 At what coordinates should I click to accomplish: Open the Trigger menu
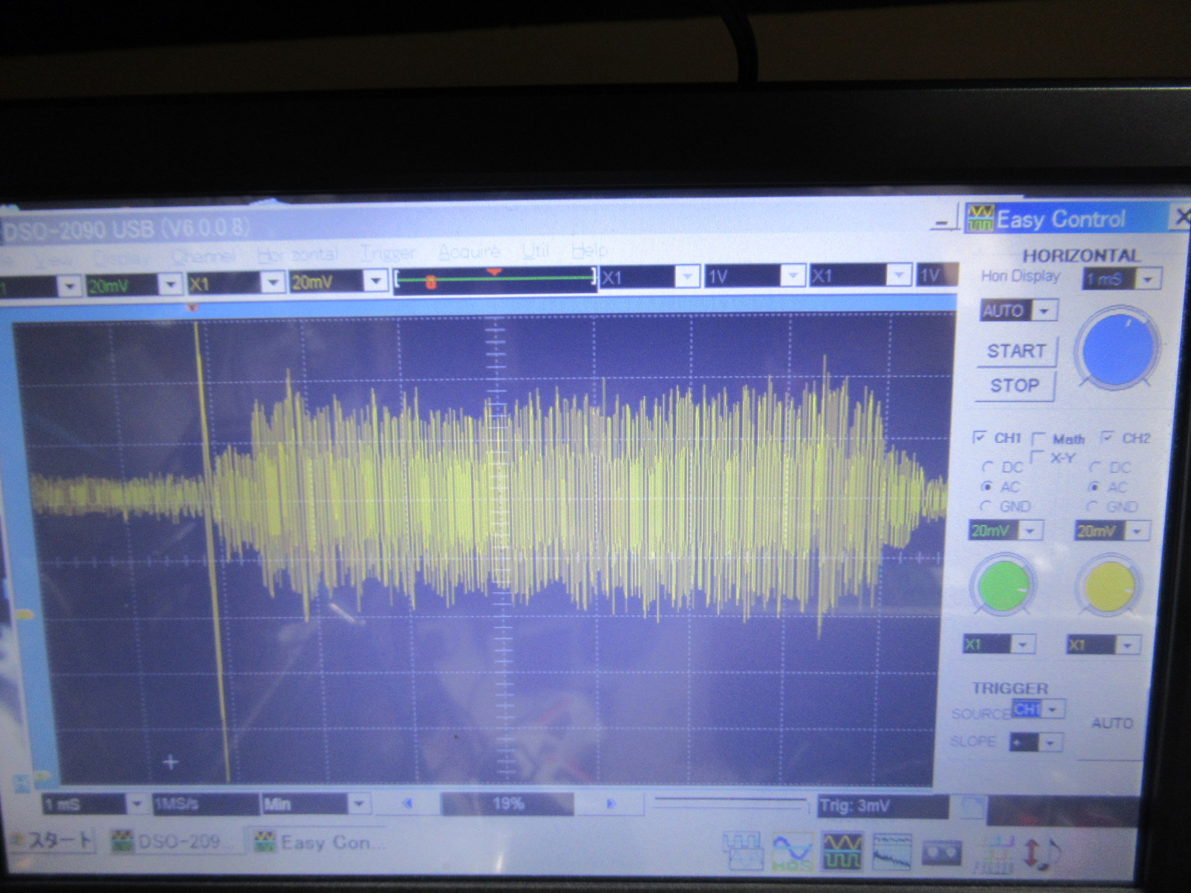(x=388, y=253)
